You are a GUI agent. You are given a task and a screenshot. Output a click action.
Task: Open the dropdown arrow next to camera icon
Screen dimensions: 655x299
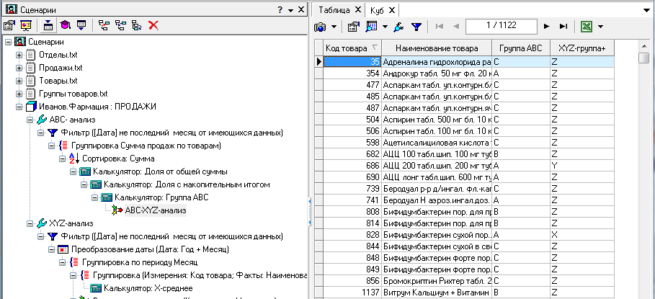[334, 26]
